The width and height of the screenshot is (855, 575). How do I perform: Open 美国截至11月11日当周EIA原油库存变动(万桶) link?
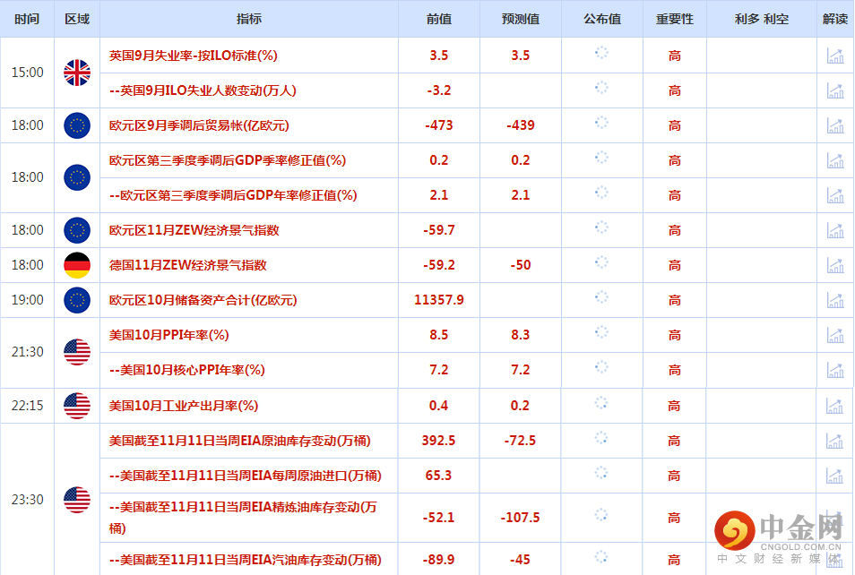tap(240, 441)
